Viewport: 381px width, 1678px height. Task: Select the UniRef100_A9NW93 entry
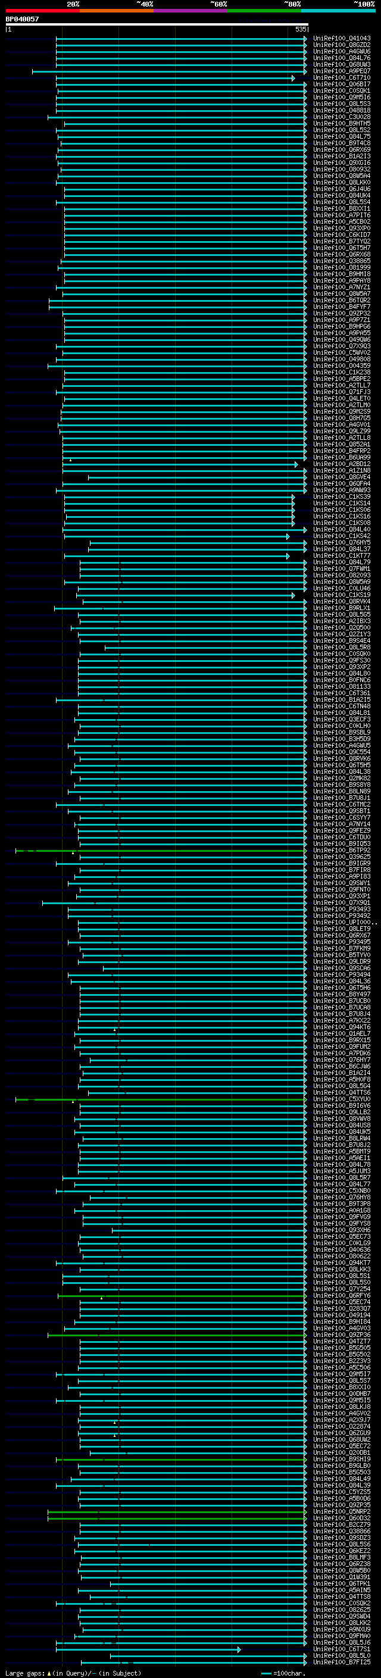(x=342, y=490)
